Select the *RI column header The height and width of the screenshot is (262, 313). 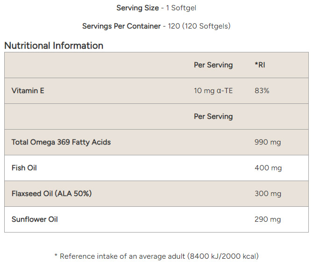click(260, 65)
